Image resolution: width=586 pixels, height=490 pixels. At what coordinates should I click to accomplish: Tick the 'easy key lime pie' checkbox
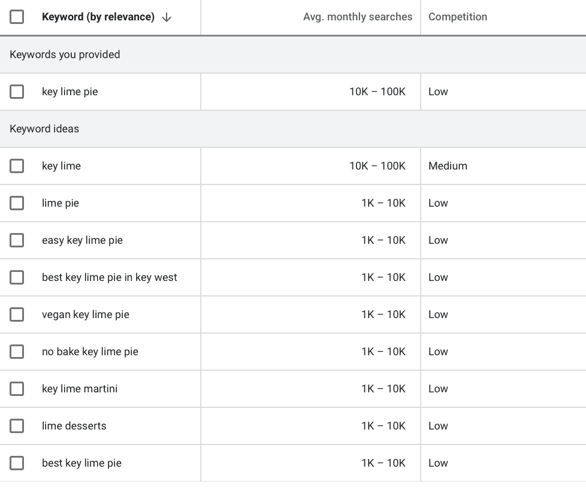pos(17,240)
